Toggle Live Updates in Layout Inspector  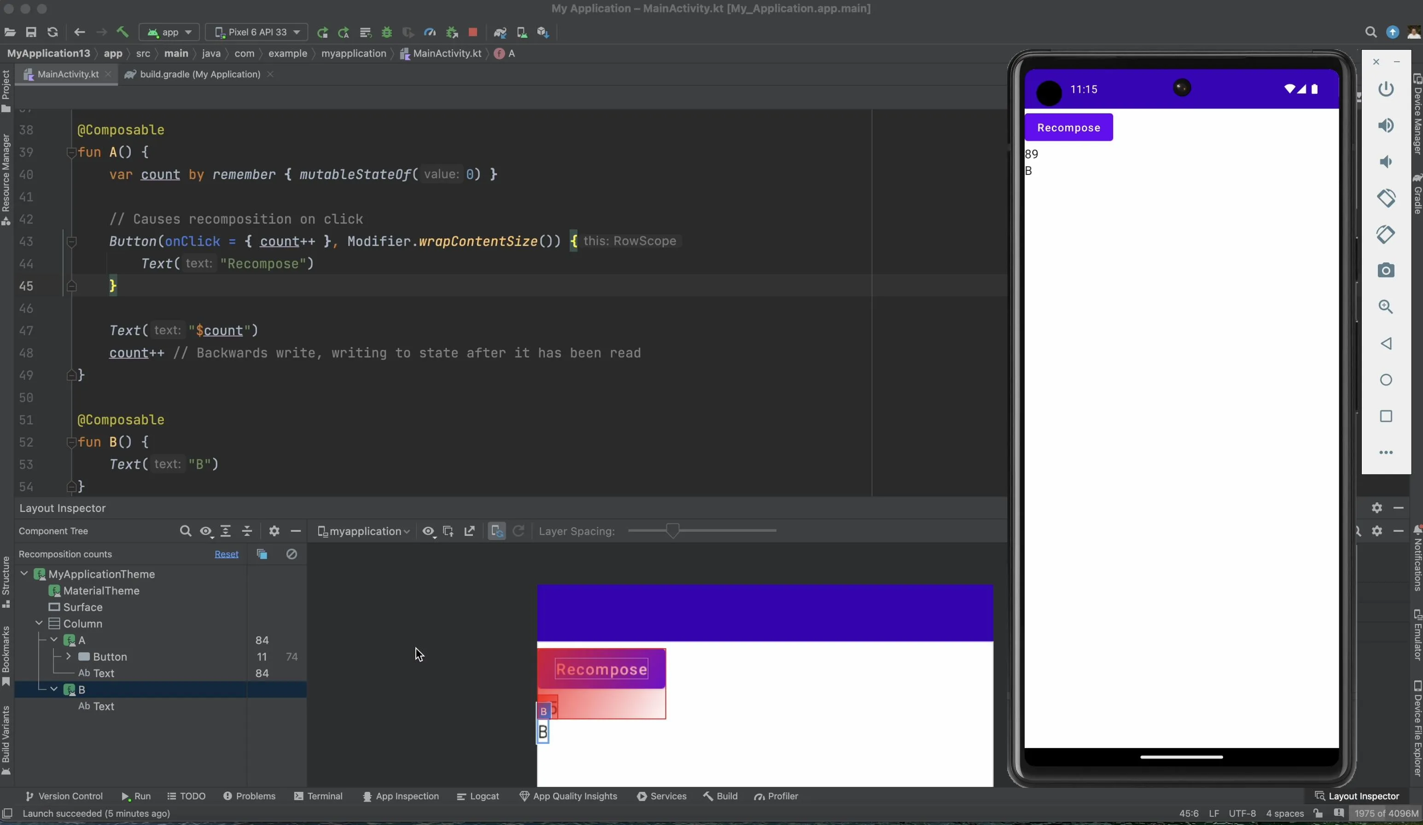[497, 531]
